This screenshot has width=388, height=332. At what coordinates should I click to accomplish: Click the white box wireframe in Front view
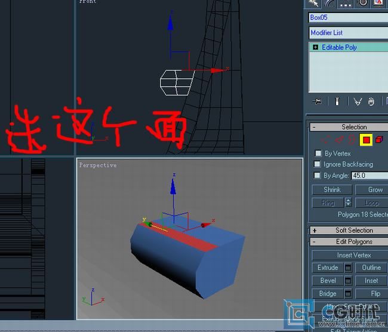[x=177, y=82]
